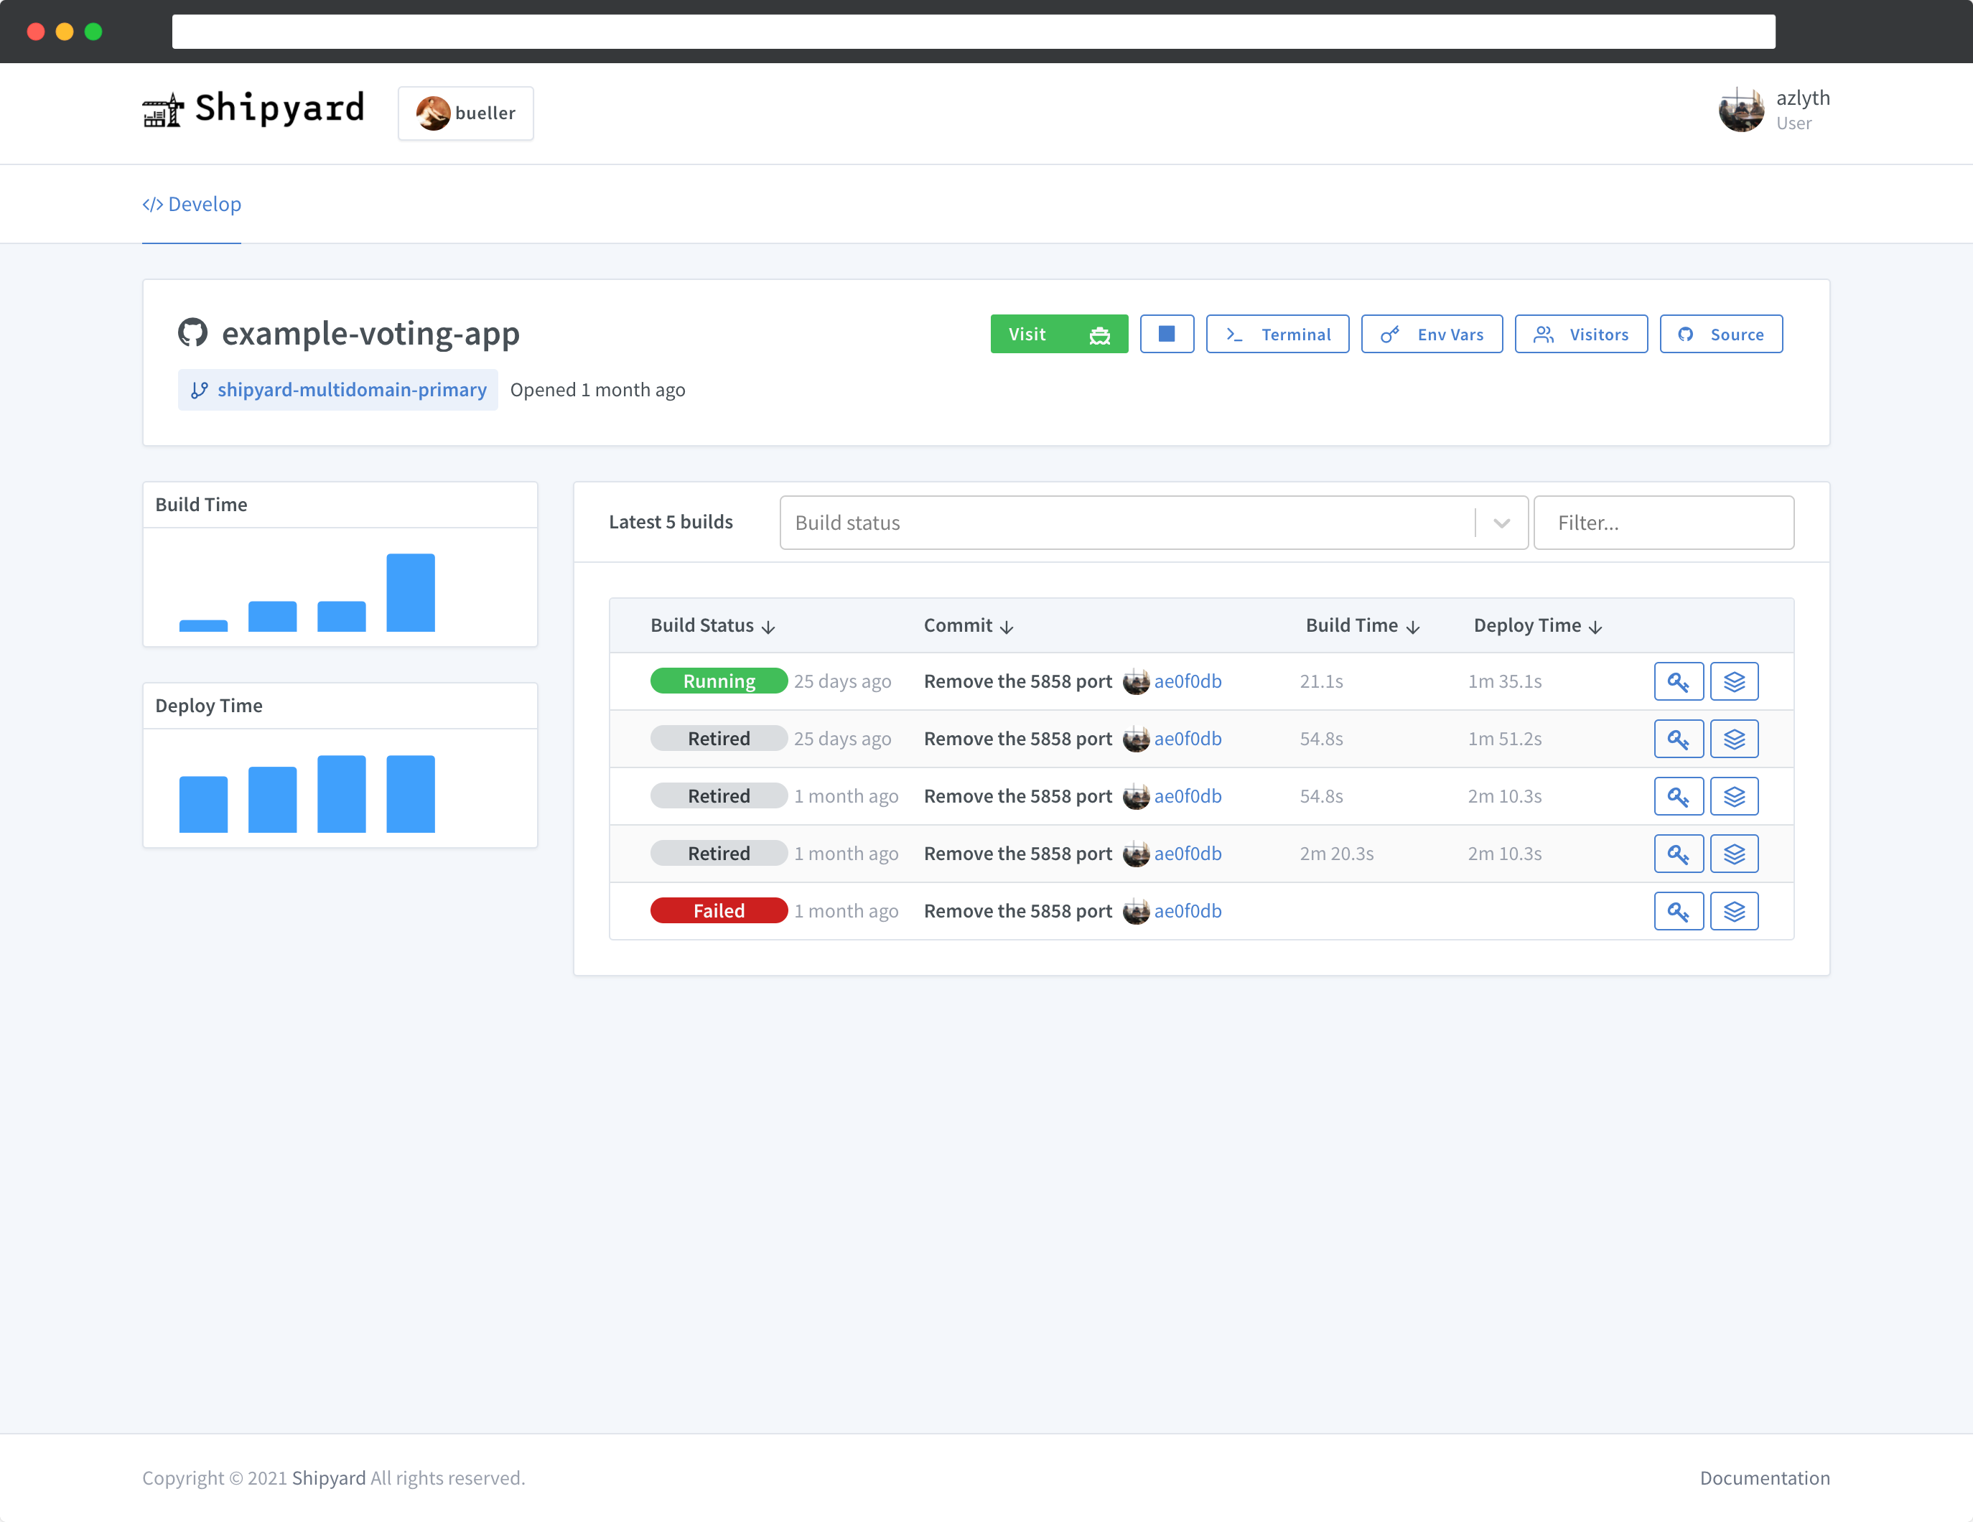Click the layers icon in the Running row
This screenshot has height=1522, width=1973.
1734,681
